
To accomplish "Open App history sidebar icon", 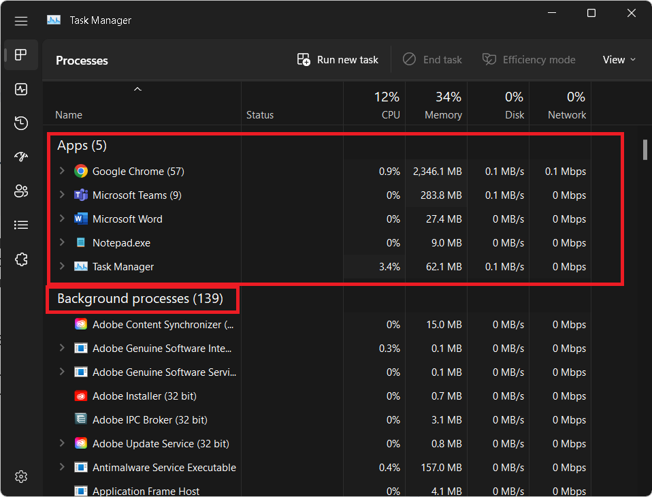I will tap(21, 123).
